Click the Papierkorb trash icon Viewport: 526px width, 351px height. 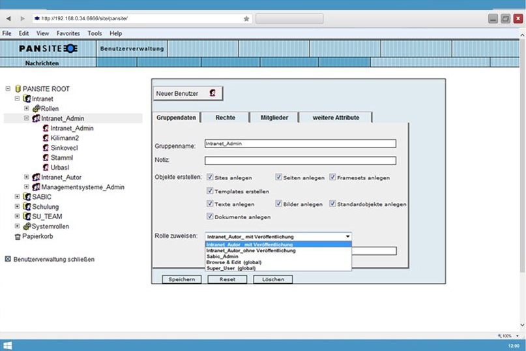click(x=18, y=237)
